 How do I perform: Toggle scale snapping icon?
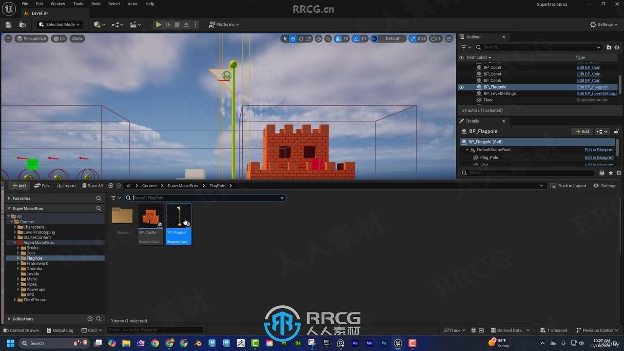413,39
